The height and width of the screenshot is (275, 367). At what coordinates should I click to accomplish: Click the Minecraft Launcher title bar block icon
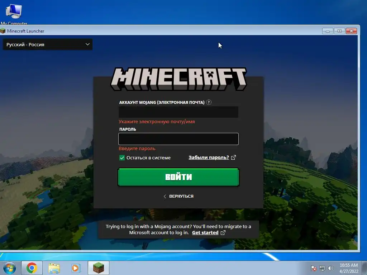3,31
